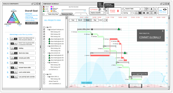
Task: Click the chart zoom minus button
Action: click(104, 20)
